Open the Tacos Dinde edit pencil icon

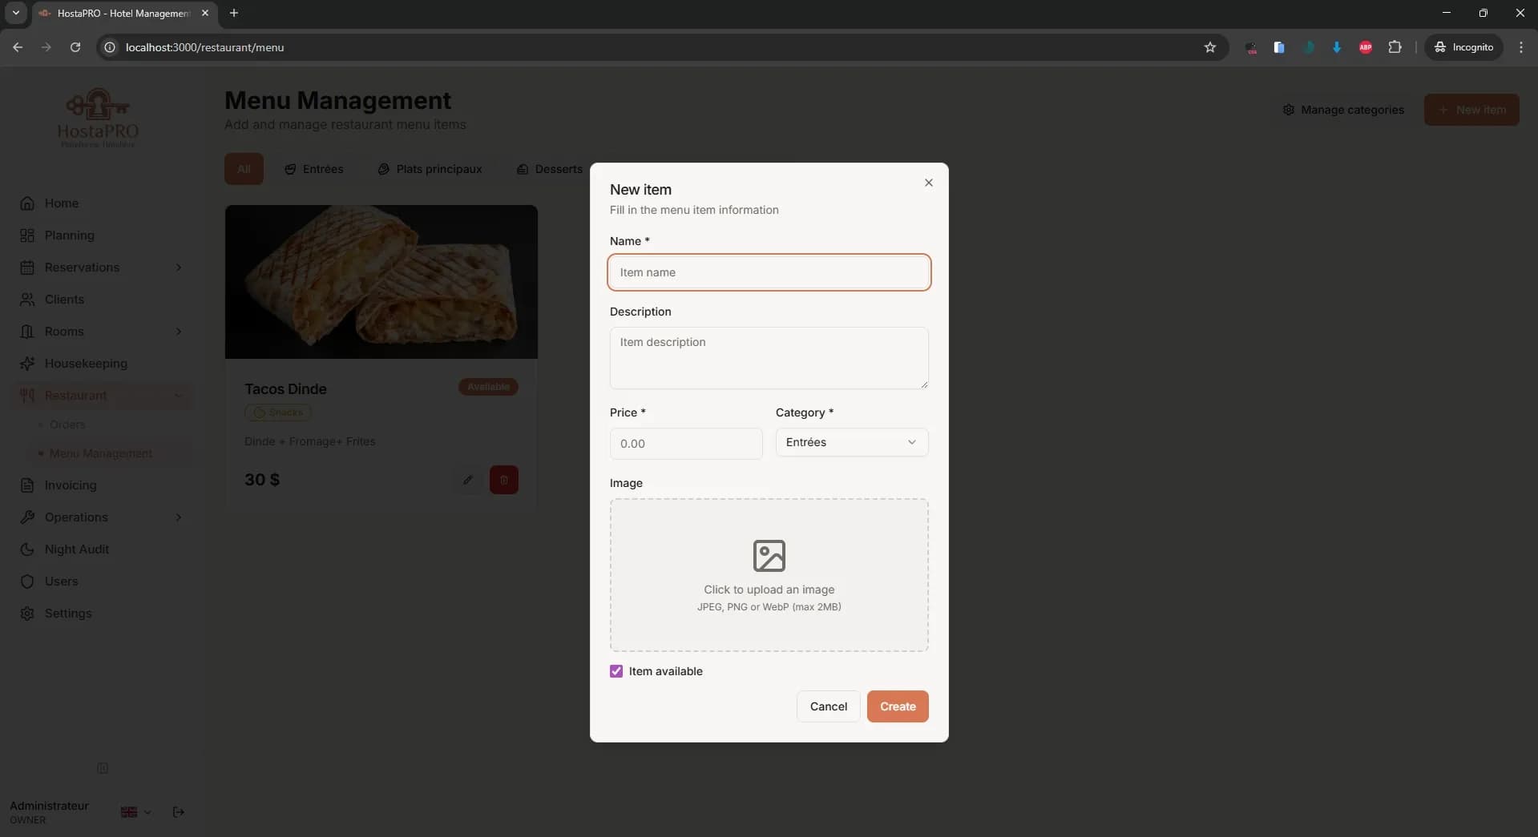point(469,480)
